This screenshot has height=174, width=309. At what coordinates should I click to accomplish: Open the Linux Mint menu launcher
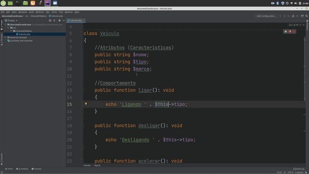(x=3, y=3)
